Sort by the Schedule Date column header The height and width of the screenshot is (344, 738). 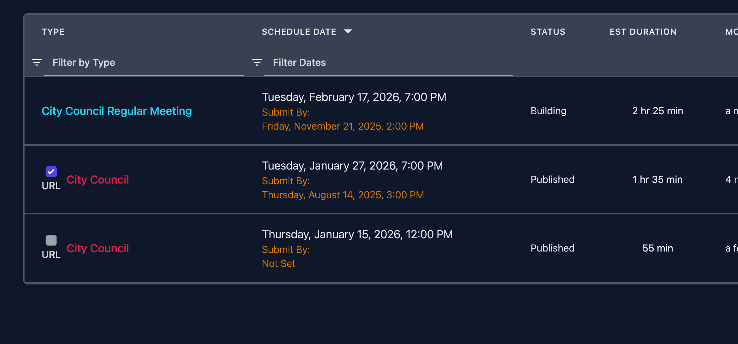299,32
